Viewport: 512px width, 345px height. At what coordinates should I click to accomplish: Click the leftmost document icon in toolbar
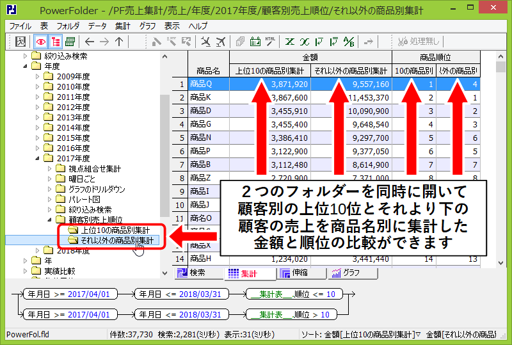[x=20, y=42]
